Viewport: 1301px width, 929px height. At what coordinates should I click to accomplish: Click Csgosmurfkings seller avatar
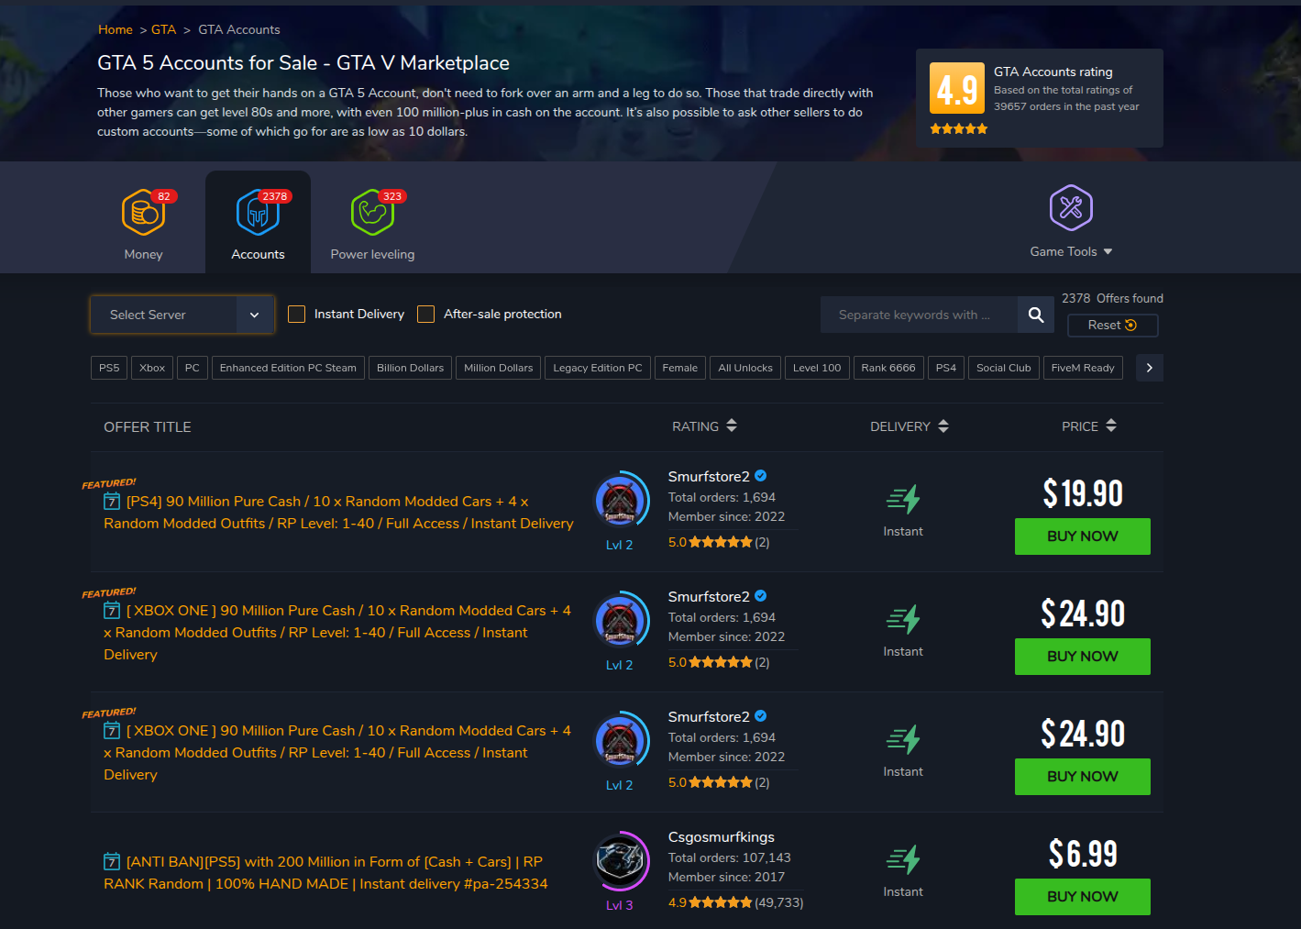click(x=620, y=860)
